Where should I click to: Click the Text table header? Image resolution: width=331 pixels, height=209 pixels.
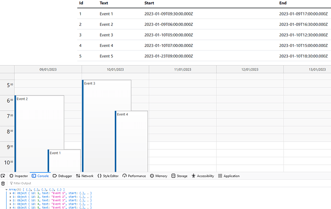click(x=104, y=3)
